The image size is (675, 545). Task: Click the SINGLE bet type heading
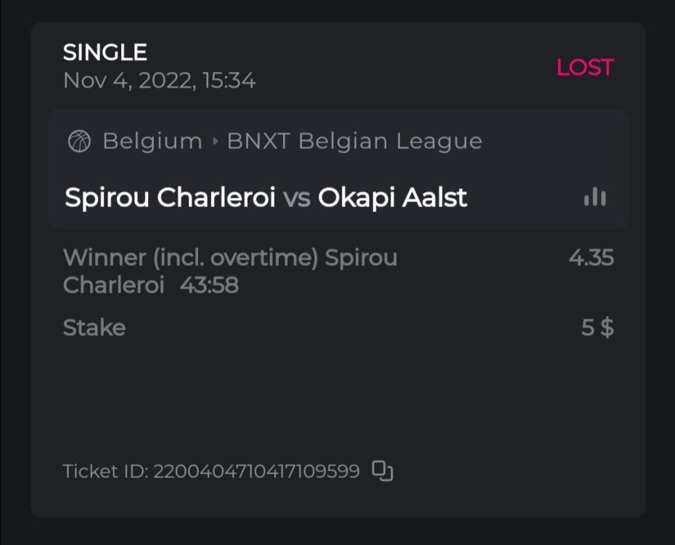click(105, 52)
